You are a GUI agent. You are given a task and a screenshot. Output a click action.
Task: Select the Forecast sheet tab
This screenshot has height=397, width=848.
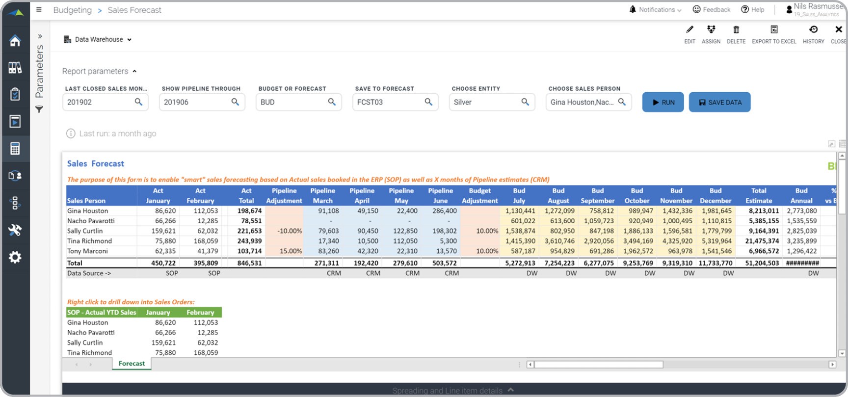[x=132, y=364]
